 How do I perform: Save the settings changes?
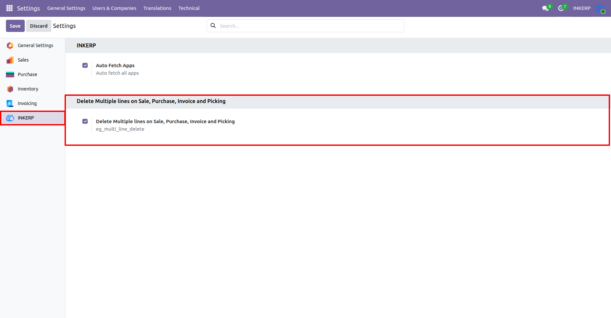[x=15, y=26]
